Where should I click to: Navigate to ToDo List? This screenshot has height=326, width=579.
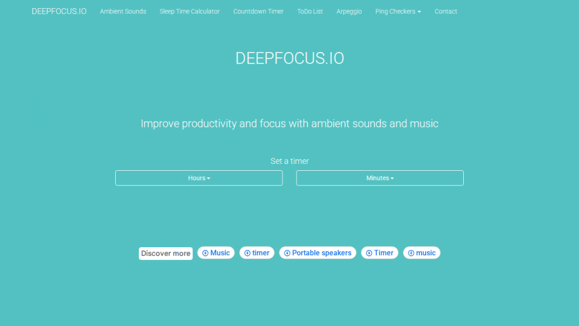(310, 12)
